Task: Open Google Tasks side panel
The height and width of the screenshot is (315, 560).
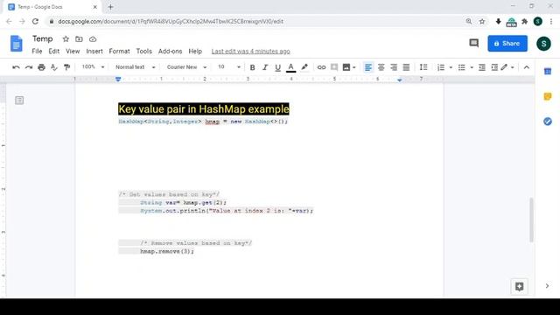Action: 548,122
